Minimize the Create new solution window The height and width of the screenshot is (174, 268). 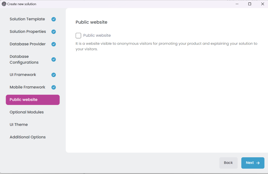pos(237,4)
